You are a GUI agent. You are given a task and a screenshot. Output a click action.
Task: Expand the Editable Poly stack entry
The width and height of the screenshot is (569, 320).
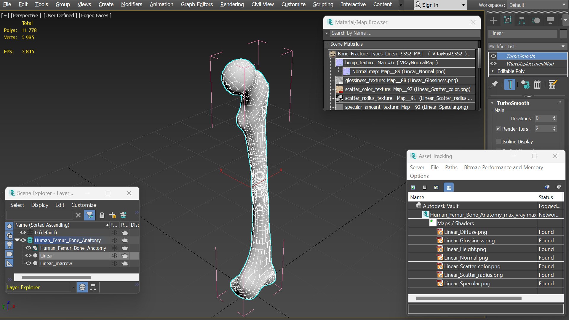[x=493, y=71]
